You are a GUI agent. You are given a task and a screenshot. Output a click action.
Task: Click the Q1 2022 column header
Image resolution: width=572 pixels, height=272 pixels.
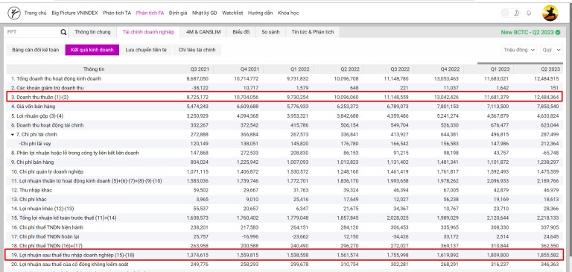point(299,69)
